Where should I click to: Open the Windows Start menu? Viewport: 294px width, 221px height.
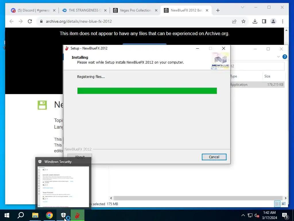coord(7,215)
